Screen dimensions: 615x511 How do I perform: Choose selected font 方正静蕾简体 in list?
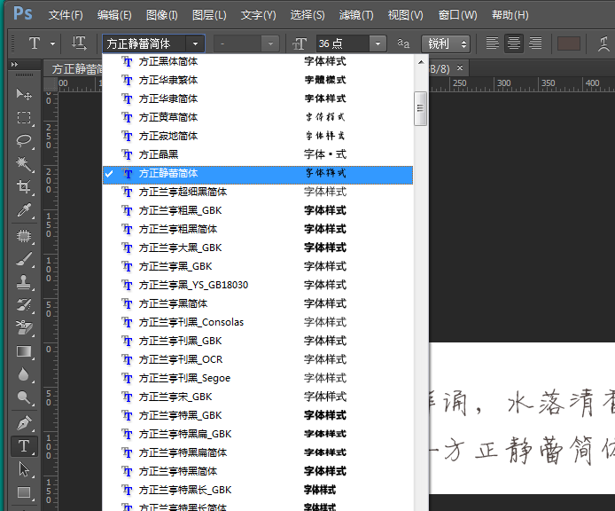coord(258,174)
